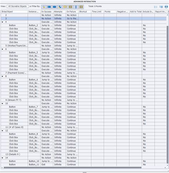The height and width of the screenshot is (173, 169).
Task: Toggle the blue button filter icon
Action: click(55, 7)
